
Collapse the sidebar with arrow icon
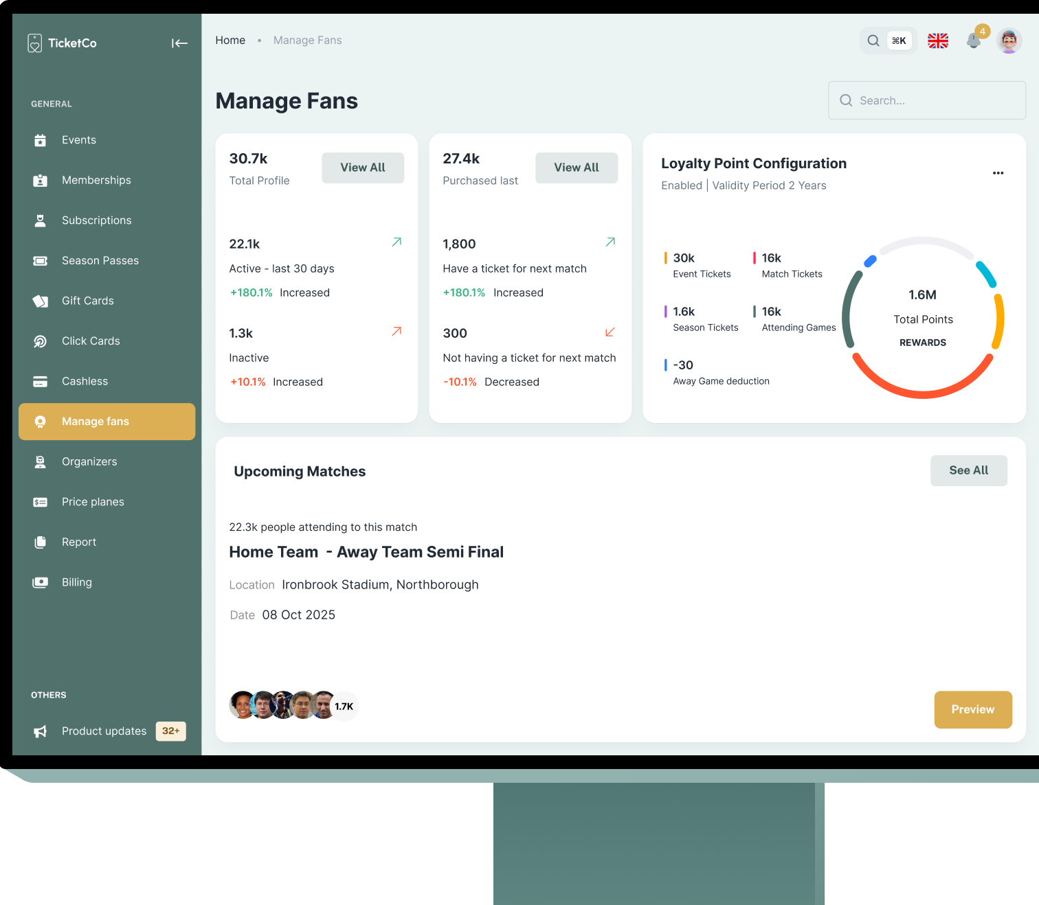tap(179, 43)
